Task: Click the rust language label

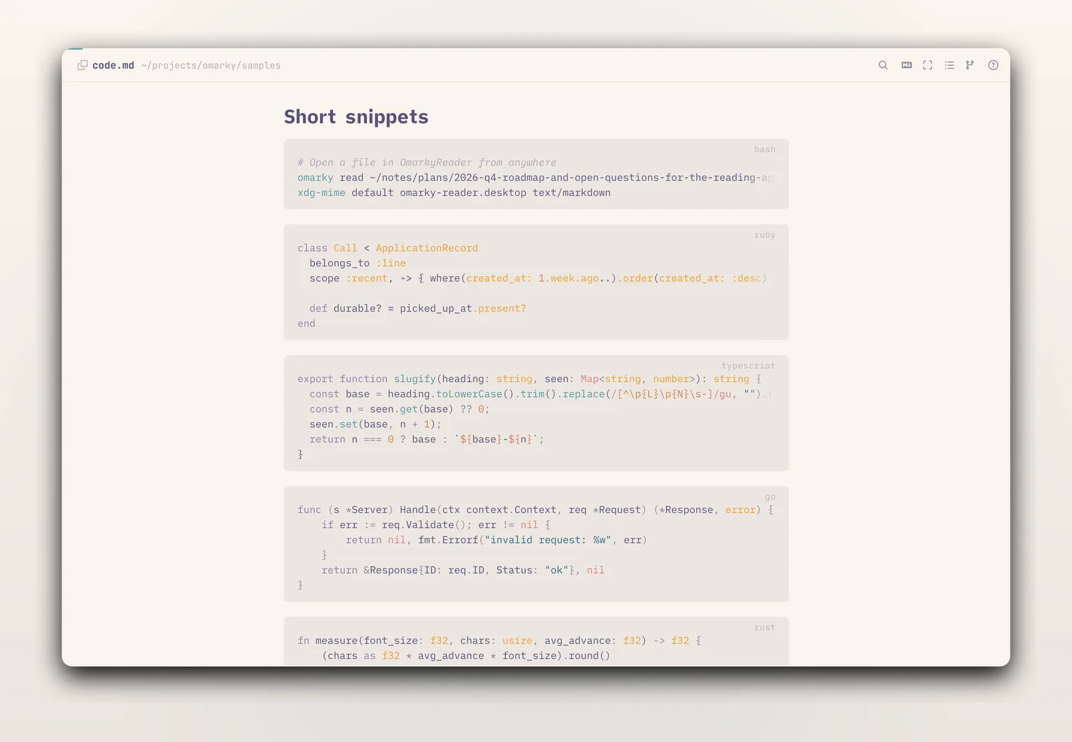Action: [764, 627]
